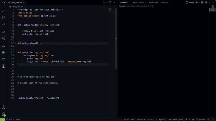Change end of line sequence LF

pyautogui.click(x=156, y=119)
